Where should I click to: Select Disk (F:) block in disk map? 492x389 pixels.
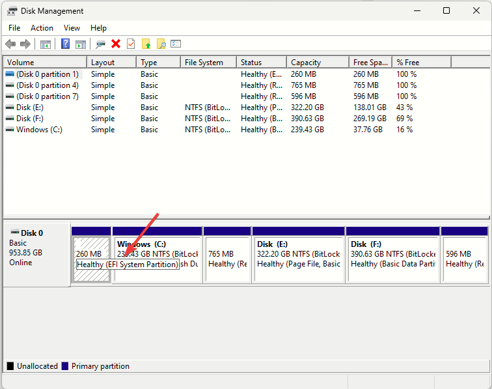[392, 255]
